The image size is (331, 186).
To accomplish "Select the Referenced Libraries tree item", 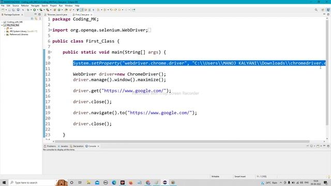I will pyautogui.click(x=19, y=35).
